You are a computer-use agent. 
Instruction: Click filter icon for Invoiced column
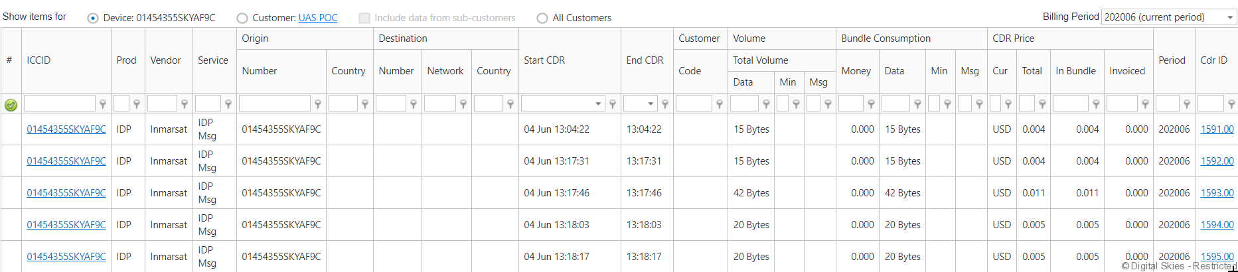click(x=1145, y=104)
